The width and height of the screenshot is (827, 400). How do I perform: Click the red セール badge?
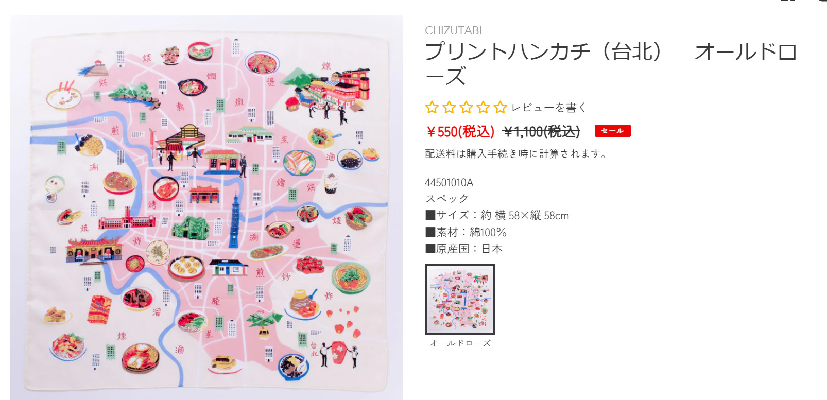tap(612, 131)
